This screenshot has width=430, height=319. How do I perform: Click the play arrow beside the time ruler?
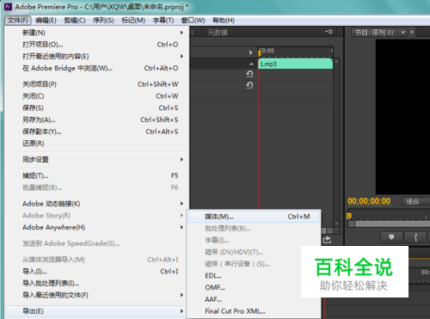[x=251, y=52]
